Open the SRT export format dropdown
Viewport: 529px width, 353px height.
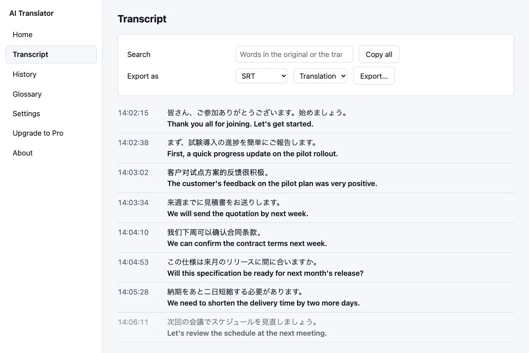pyautogui.click(x=262, y=76)
